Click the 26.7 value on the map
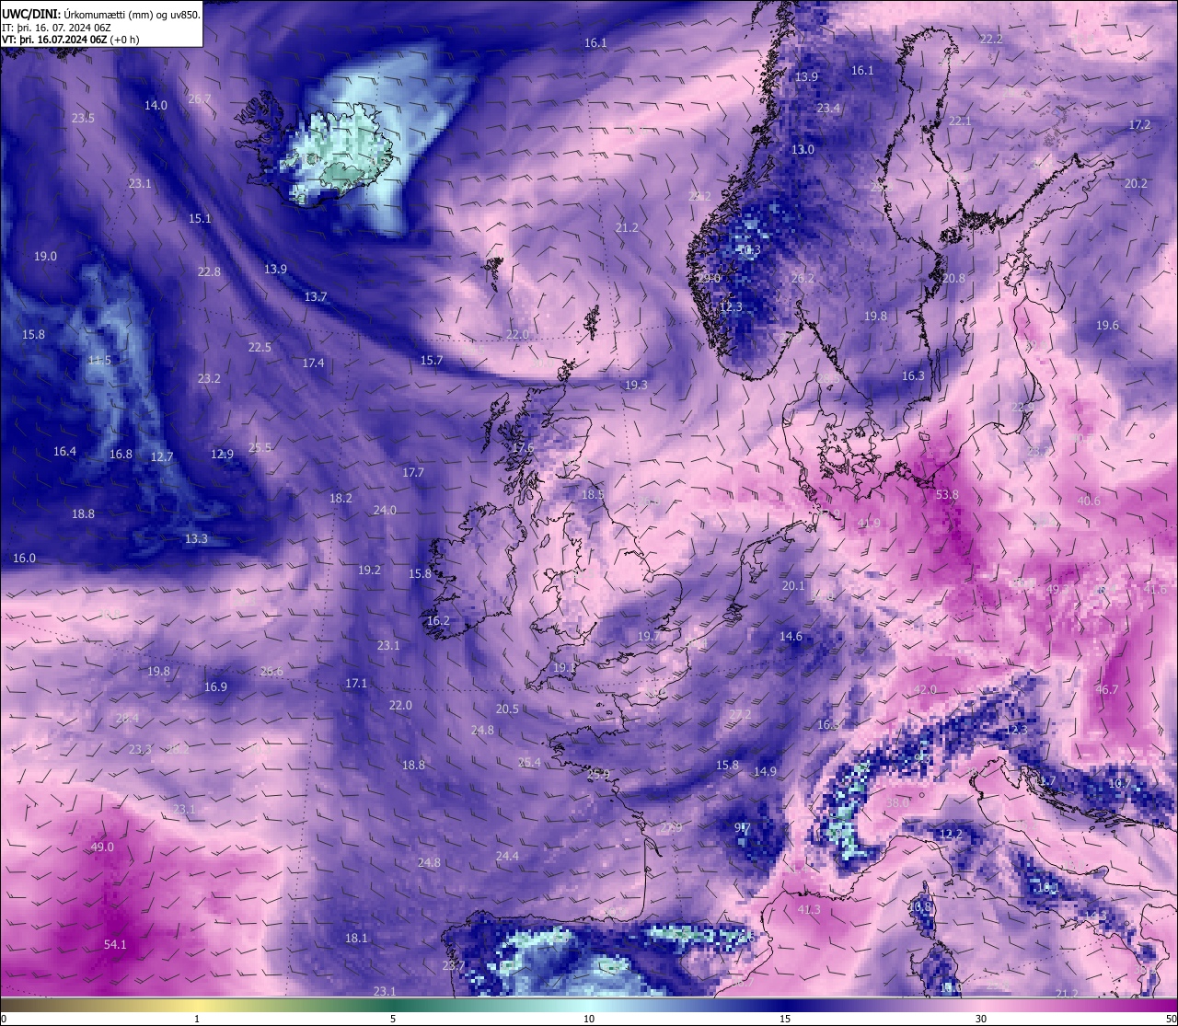Image resolution: width=1178 pixels, height=1026 pixels. click(x=199, y=98)
